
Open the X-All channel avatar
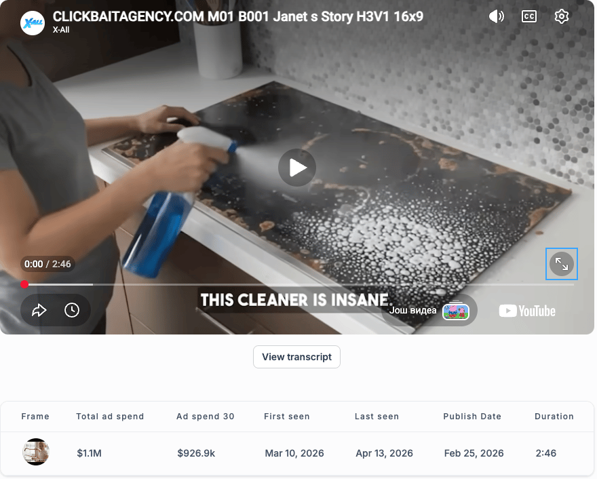(33, 23)
